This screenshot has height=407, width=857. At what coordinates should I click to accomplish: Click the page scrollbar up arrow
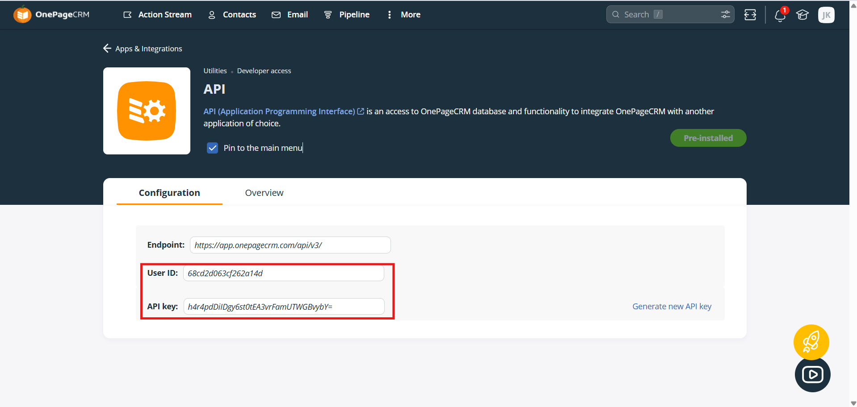point(853,5)
